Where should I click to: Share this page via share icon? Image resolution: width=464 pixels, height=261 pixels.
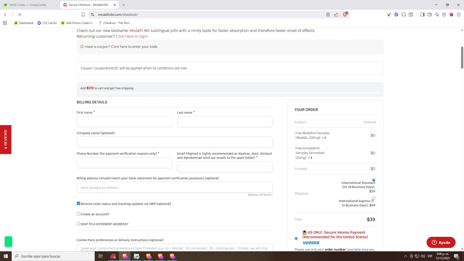point(336,15)
